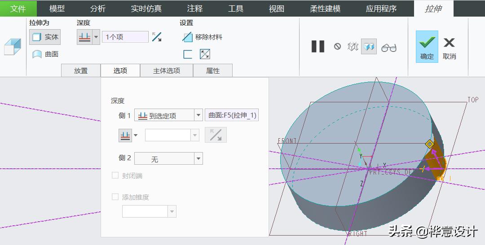The width and height of the screenshot is (485, 245).
Task: Open the 柔性建模 ribbon tab
Action: (x=325, y=9)
